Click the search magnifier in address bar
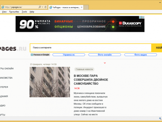The image size is (162, 122). pos(40,7)
